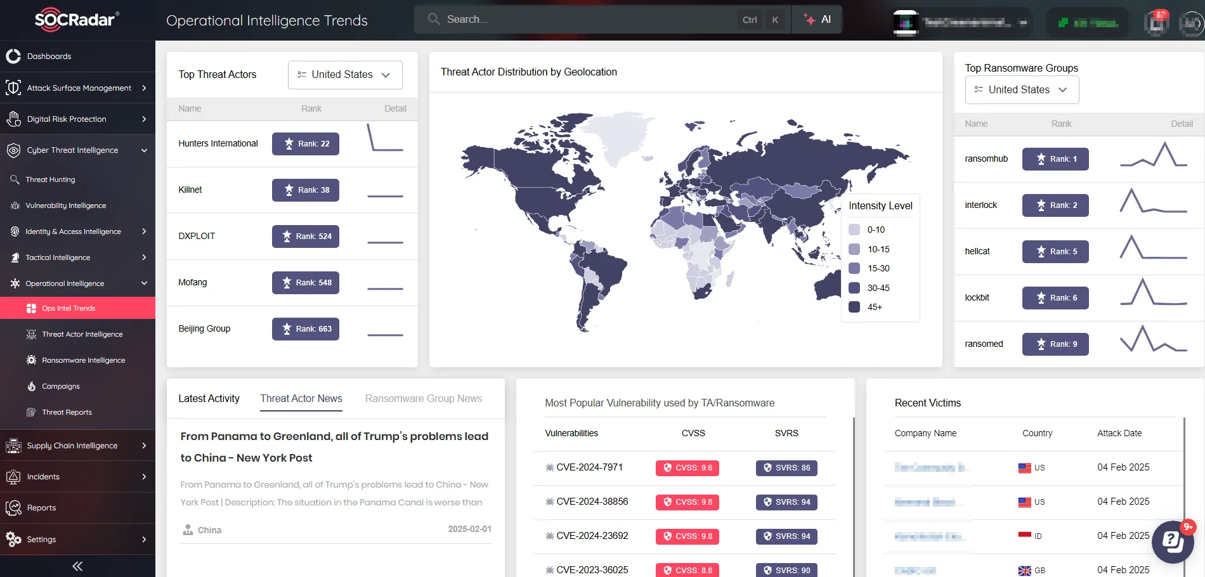Image resolution: width=1205 pixels, height=577 pixels.
Task: Click hellcat Rank 5 button
Action: click(x=1055, y=252)
